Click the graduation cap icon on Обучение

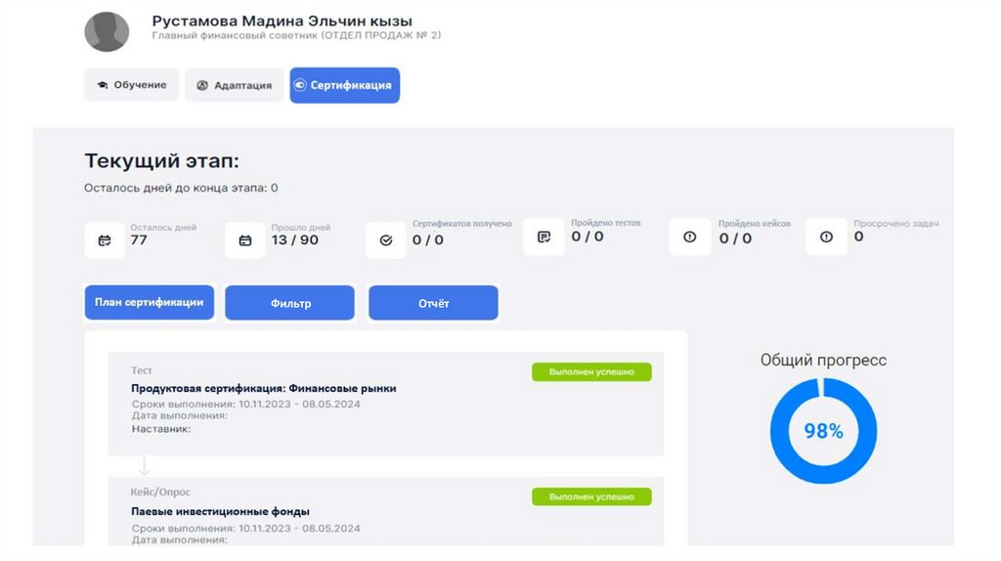pyautogui.click(x=102, y=85)
